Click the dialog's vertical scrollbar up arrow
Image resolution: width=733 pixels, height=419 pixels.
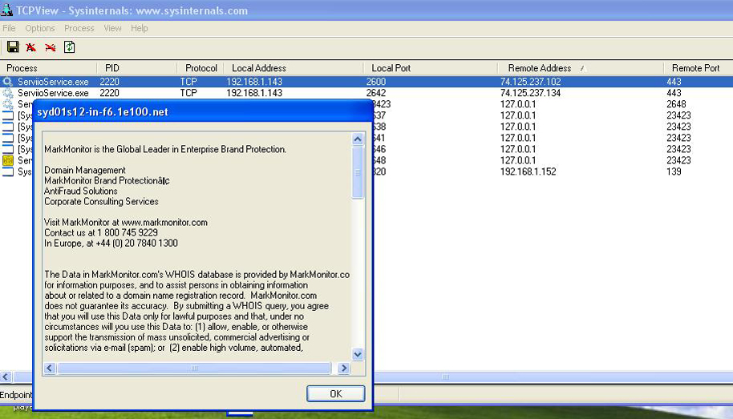pos(358,139)
